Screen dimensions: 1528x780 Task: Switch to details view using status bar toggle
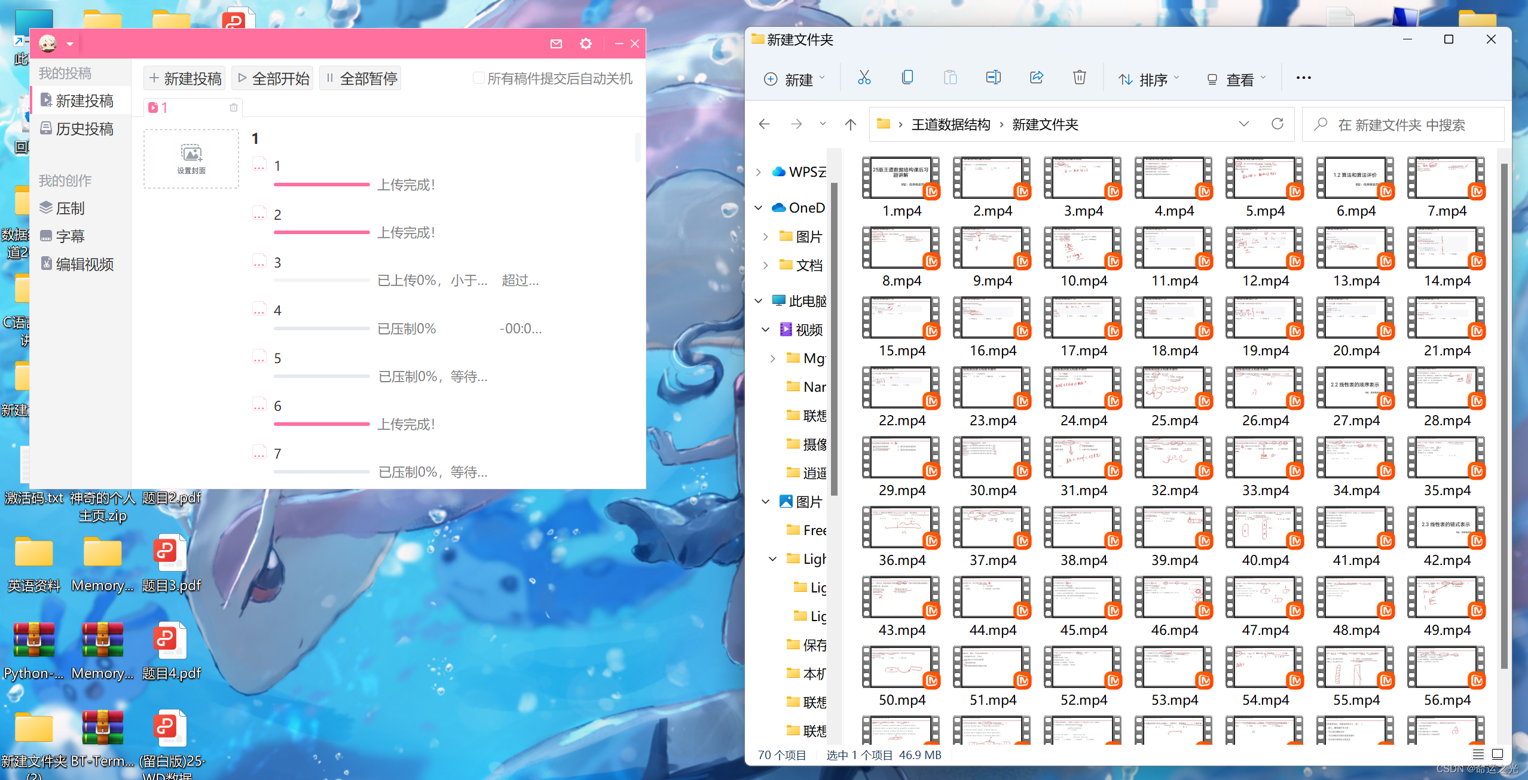1479,754
